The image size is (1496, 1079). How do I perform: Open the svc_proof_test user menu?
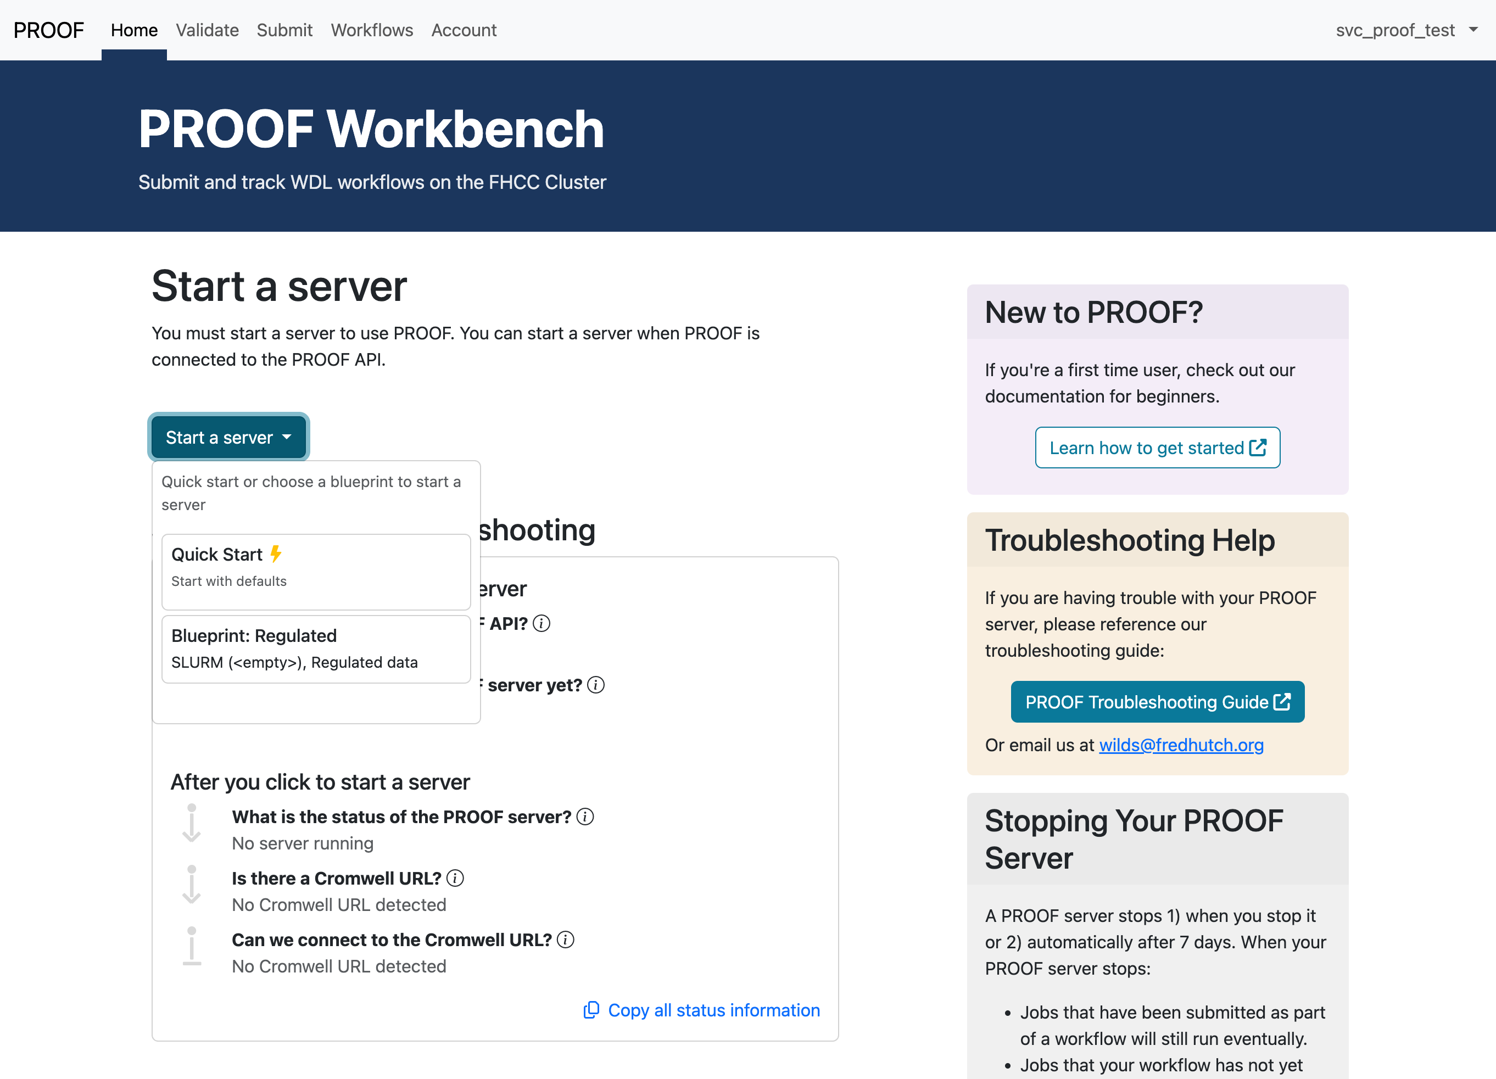pos(1395,30)
